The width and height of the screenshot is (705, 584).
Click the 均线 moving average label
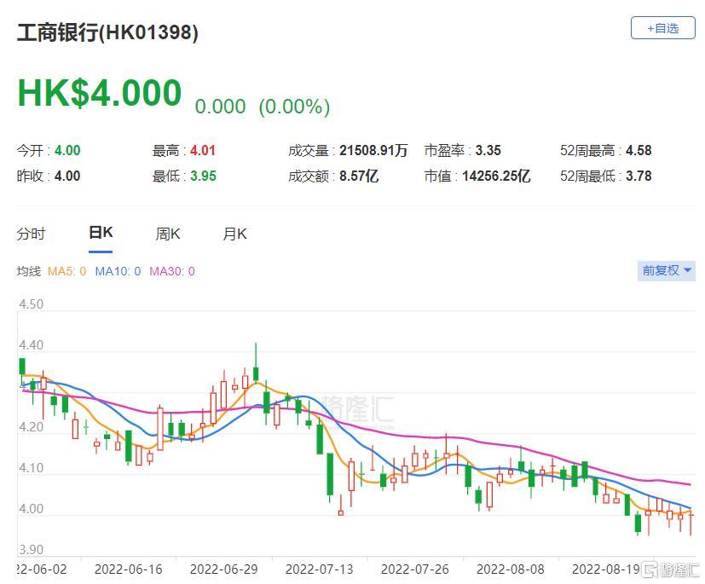tap(29, 271)
